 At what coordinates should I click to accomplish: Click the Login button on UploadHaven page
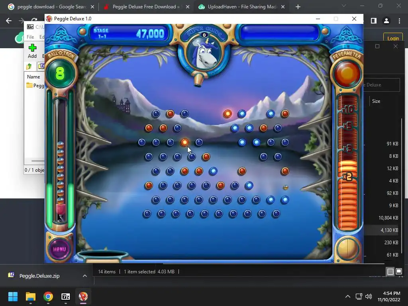(393, 39)
